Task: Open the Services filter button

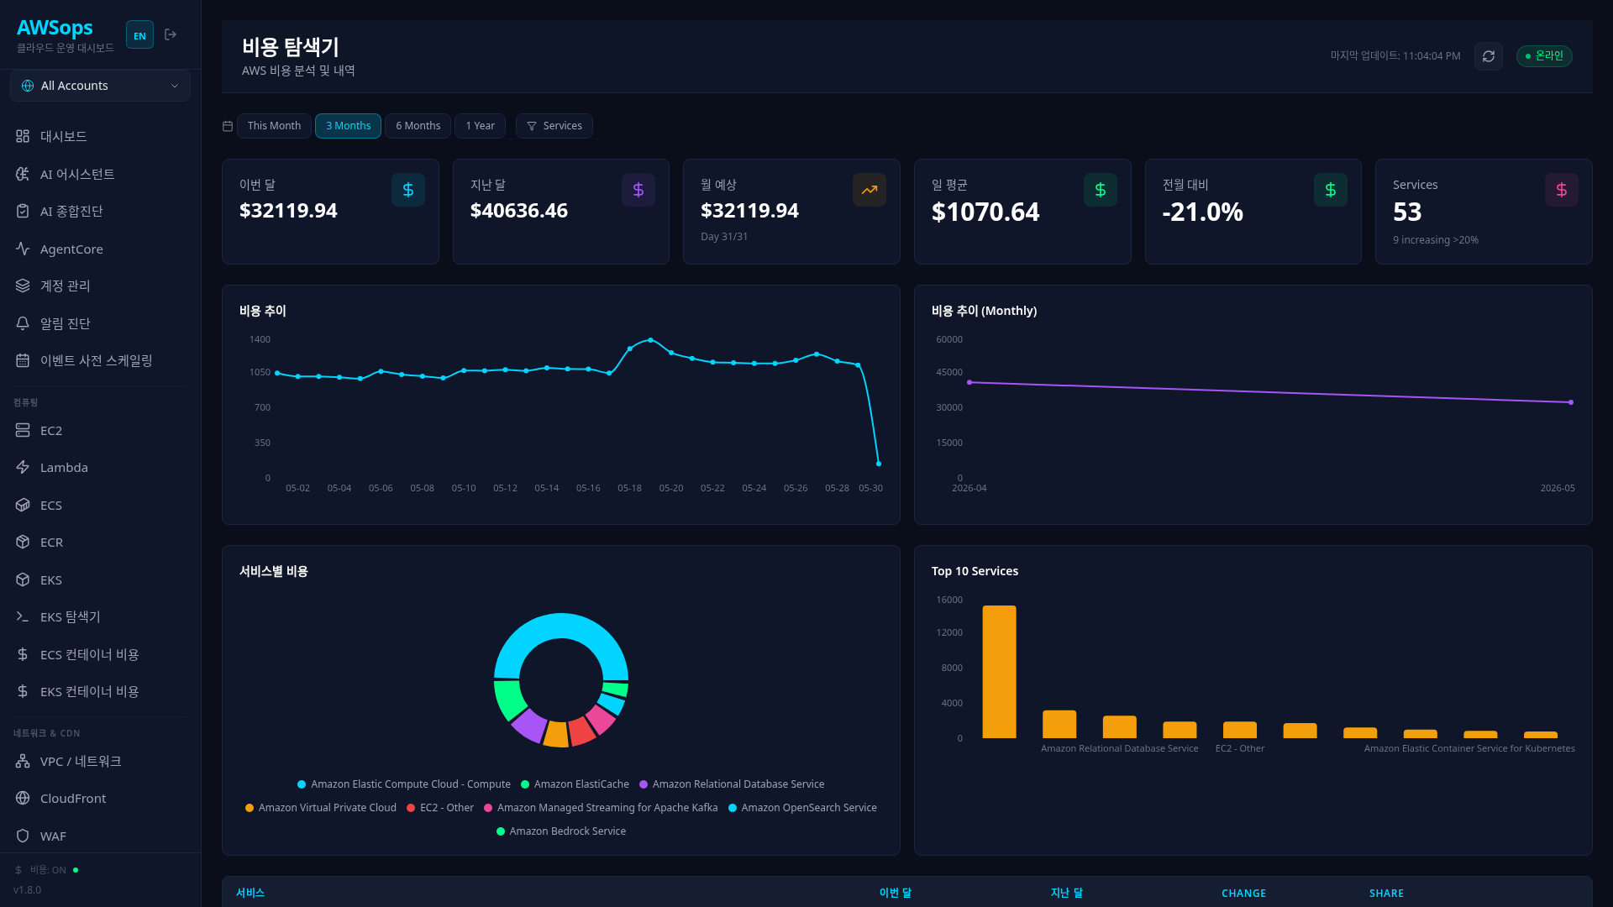Action: (554, 126)
